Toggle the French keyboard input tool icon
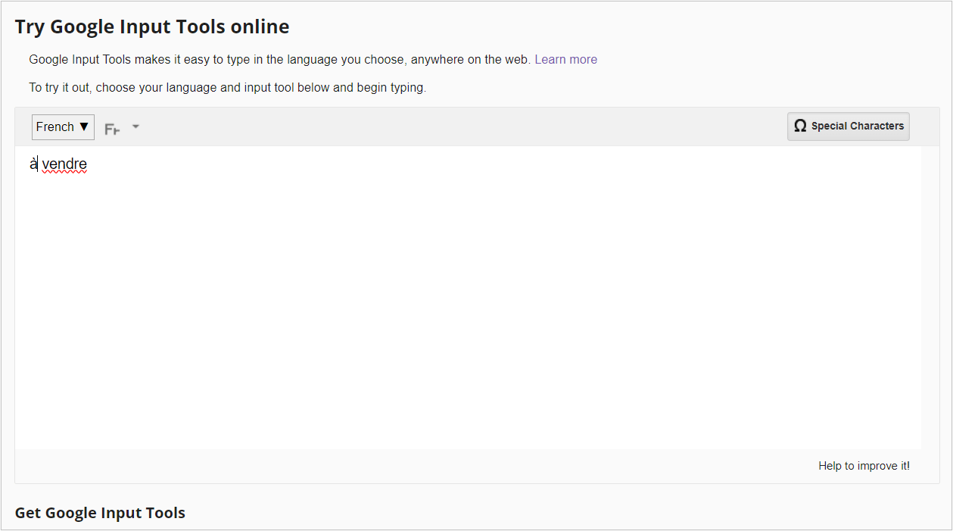The width and height of the screenshot is (953, 531). (112, 129)
